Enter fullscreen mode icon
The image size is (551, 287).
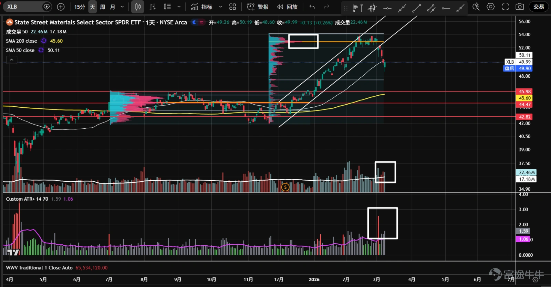tap(505, 7)
